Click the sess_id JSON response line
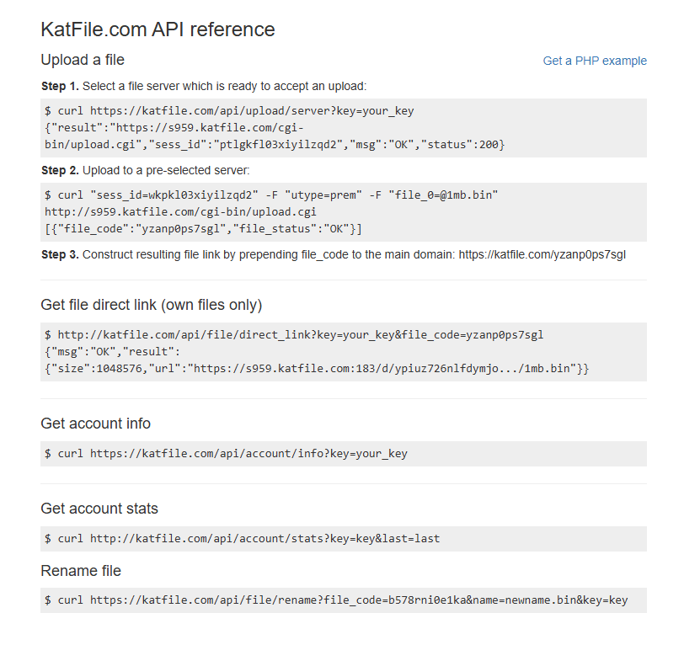This screenshot has height=645, width=684. tap(275, 145)
